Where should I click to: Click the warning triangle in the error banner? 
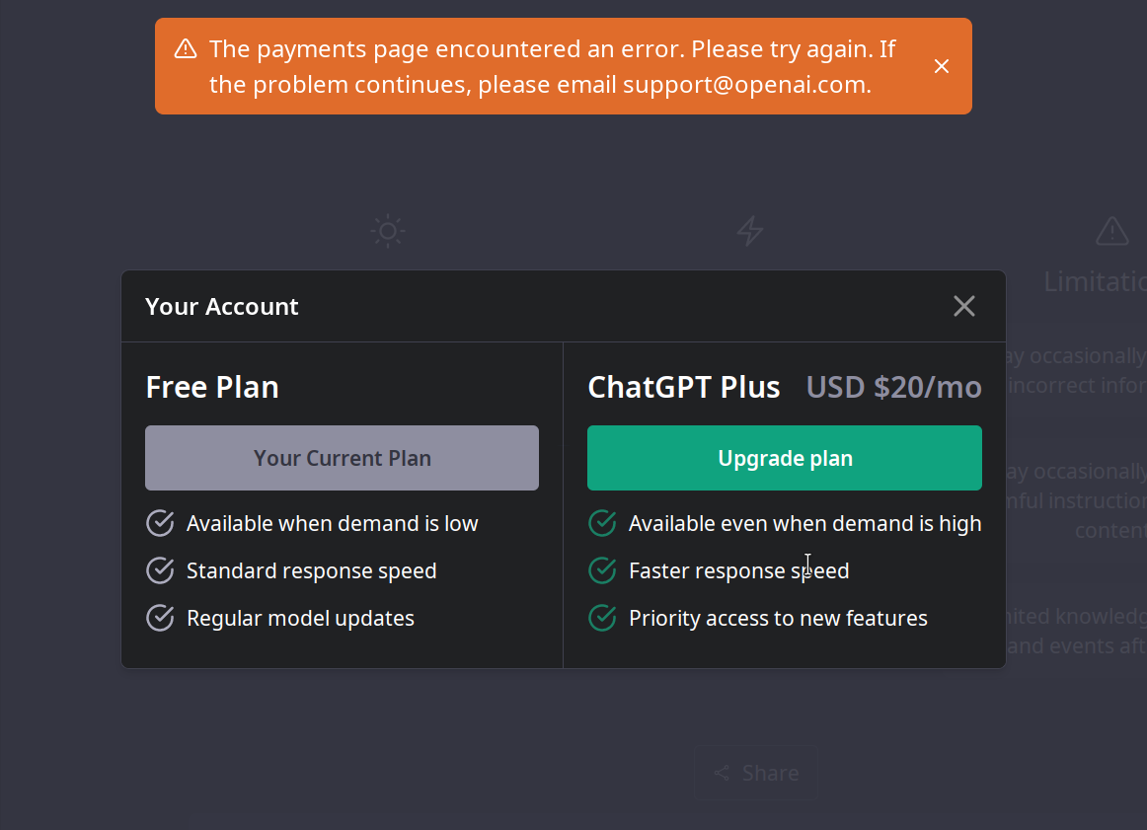(x=186, y=48)
